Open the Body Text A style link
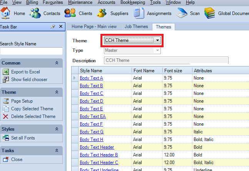Image resolution: width=249 pixels, height=171 pixels. [x=91, y=78]
